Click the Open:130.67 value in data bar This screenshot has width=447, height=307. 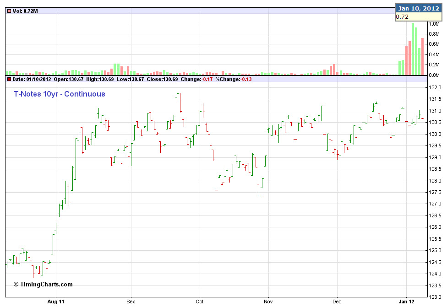coord(70,79)
